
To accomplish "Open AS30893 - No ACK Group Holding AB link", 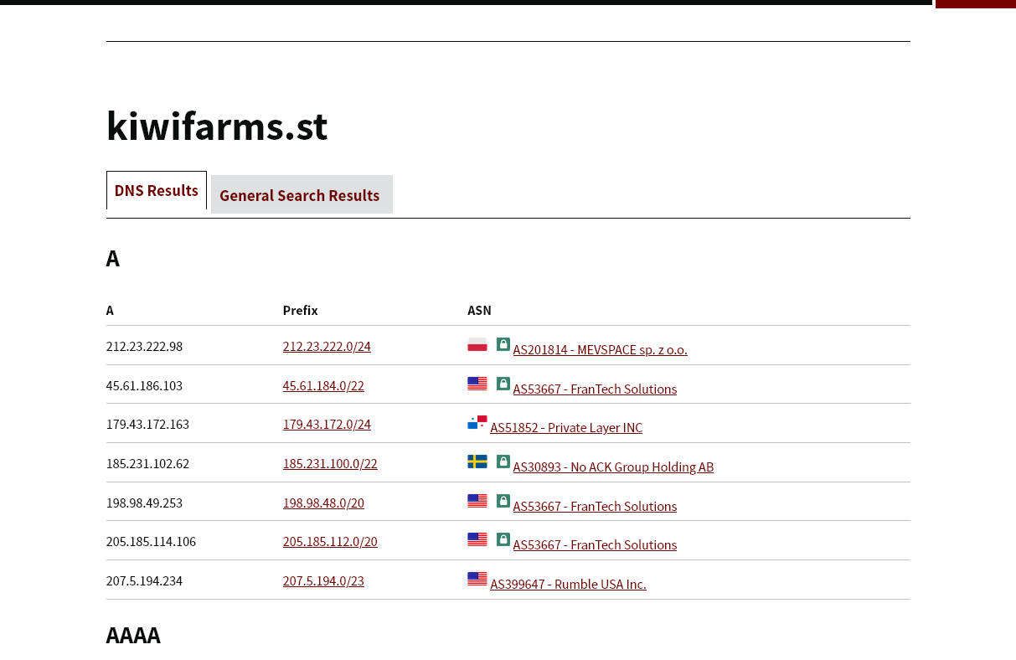I will (613, 467).
